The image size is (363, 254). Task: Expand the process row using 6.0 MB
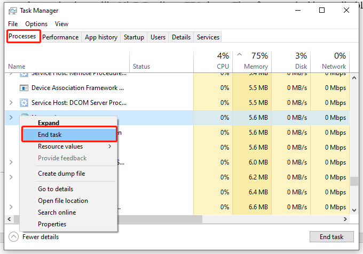(11, 162)
